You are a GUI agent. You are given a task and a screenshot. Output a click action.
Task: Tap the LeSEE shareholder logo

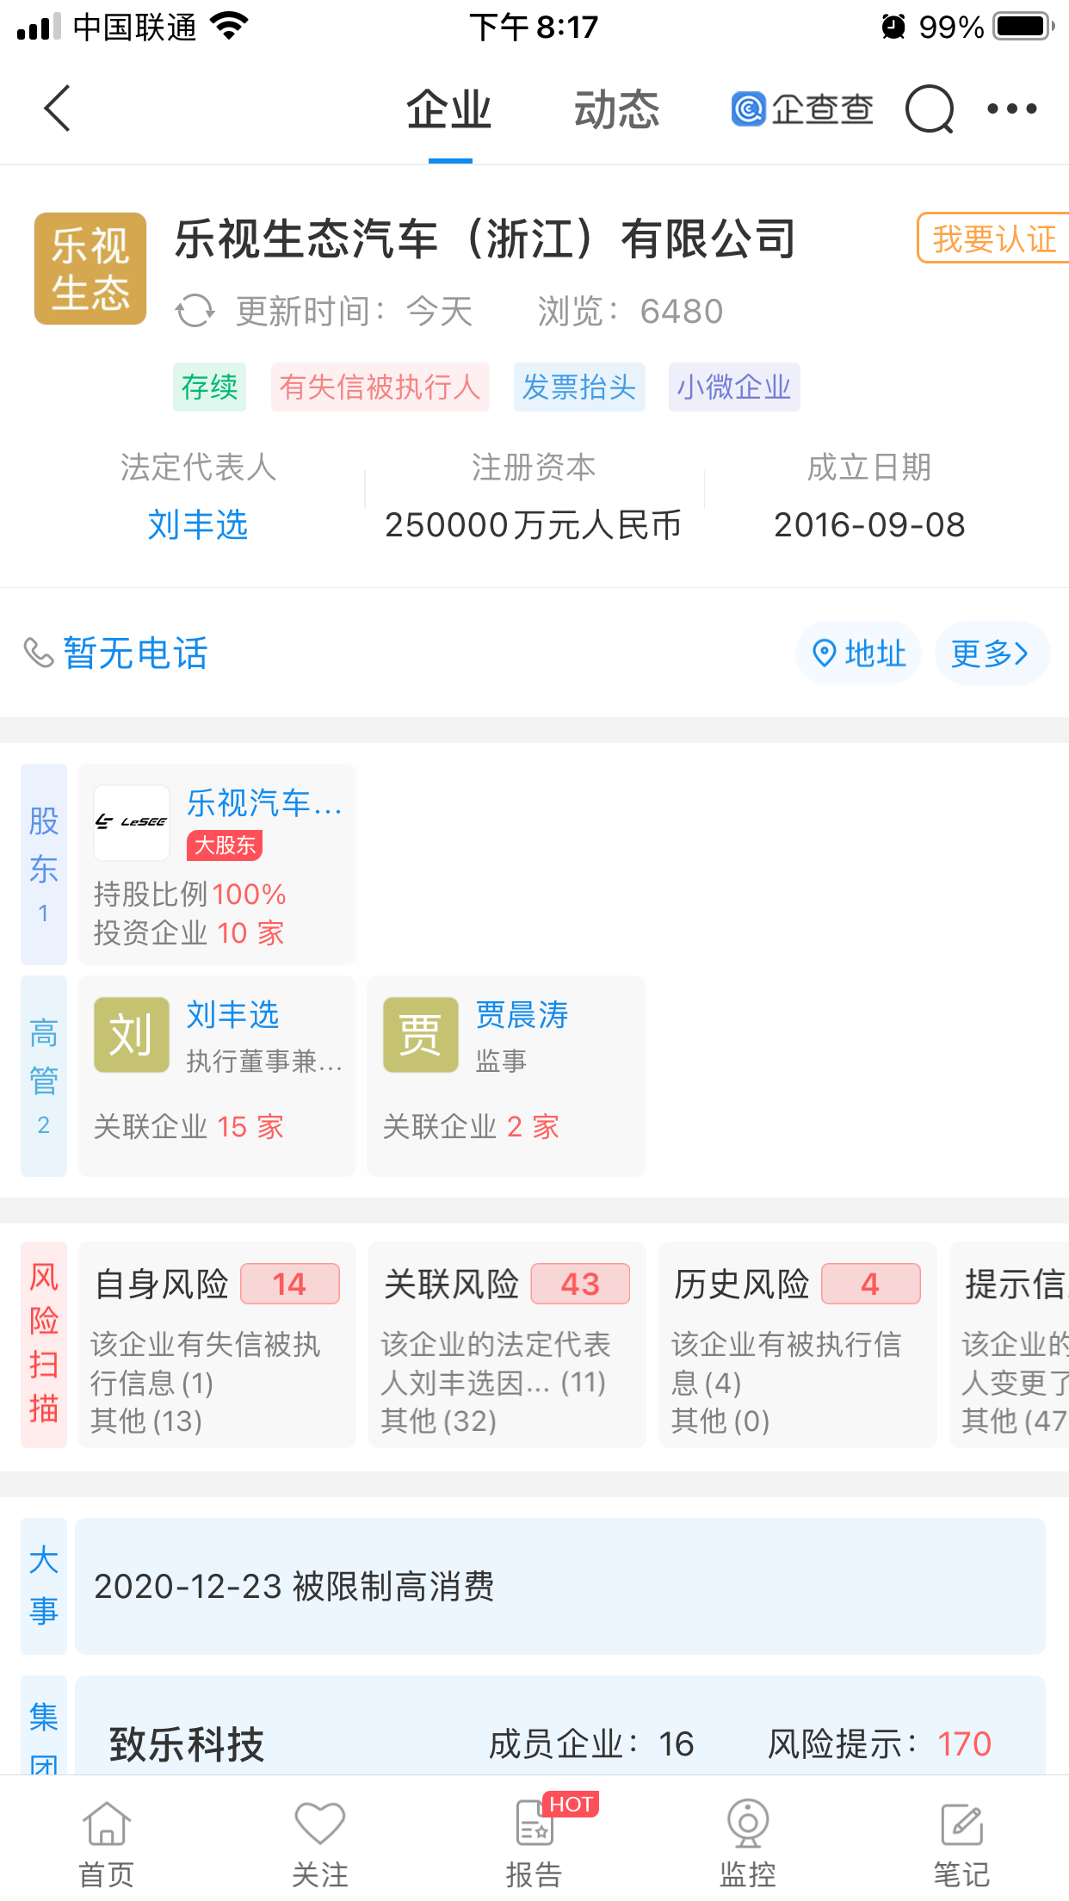[x=132, y=822]
